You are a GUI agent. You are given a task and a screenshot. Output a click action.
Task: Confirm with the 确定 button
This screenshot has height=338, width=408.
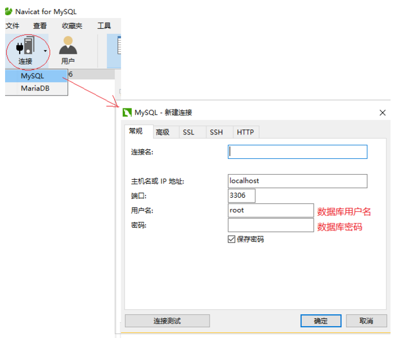tap(321, 320)
